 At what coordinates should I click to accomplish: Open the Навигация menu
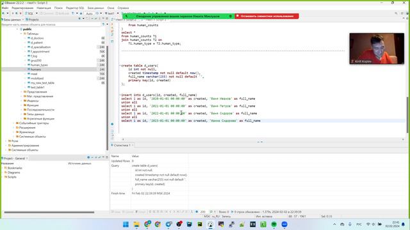44,8
